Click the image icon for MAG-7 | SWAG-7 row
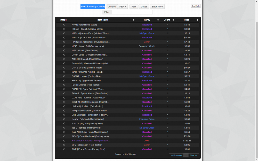This screenshot has width=258, height=161. 63,72
